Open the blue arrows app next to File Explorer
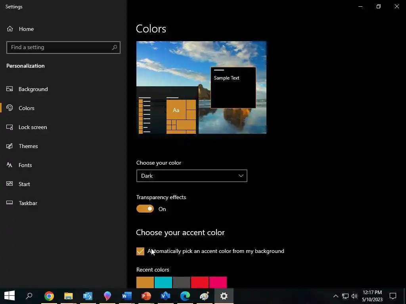The image size is (406, 304). (88, 296)
